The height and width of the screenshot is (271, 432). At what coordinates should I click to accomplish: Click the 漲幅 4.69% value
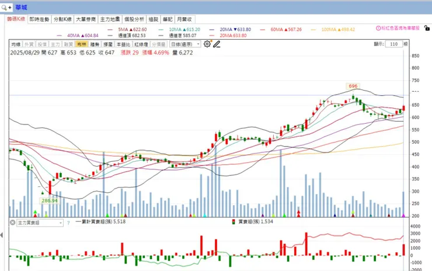point(156,53)
